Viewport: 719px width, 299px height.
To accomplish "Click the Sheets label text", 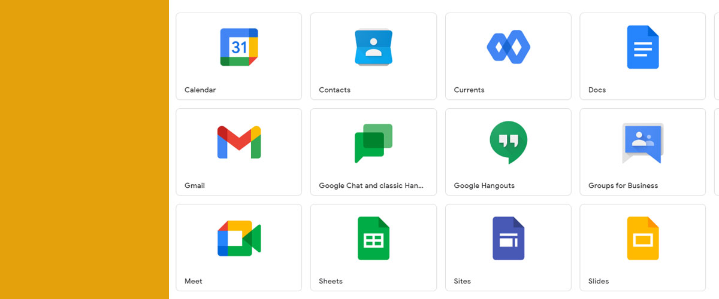I will (331, 281).
